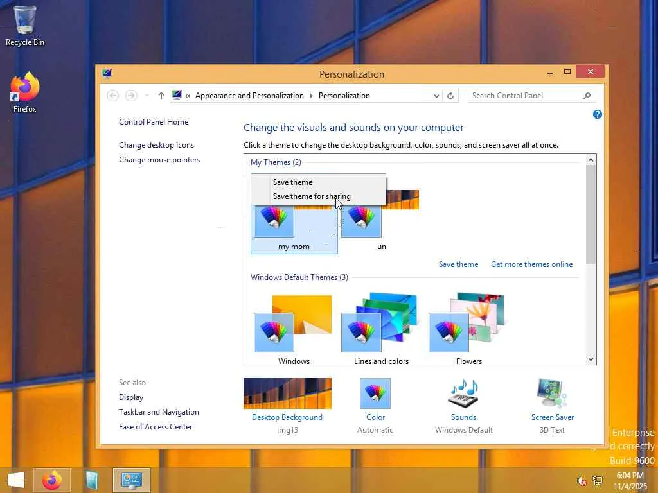Click the Personalization breadcrumb segment
This screenshot has width=658, height=493.
coord(344,96)
